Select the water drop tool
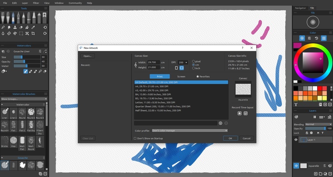The image size is (333, 177). pyautogui.click(x=3, y=33)
